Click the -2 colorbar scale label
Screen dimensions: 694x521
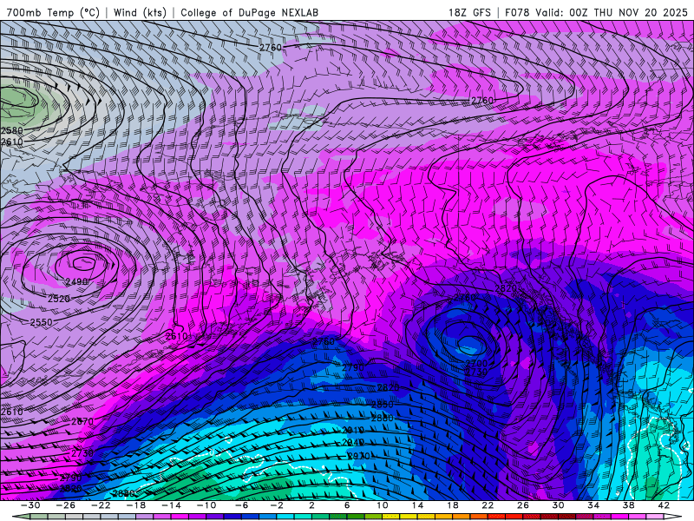point(276,505)
